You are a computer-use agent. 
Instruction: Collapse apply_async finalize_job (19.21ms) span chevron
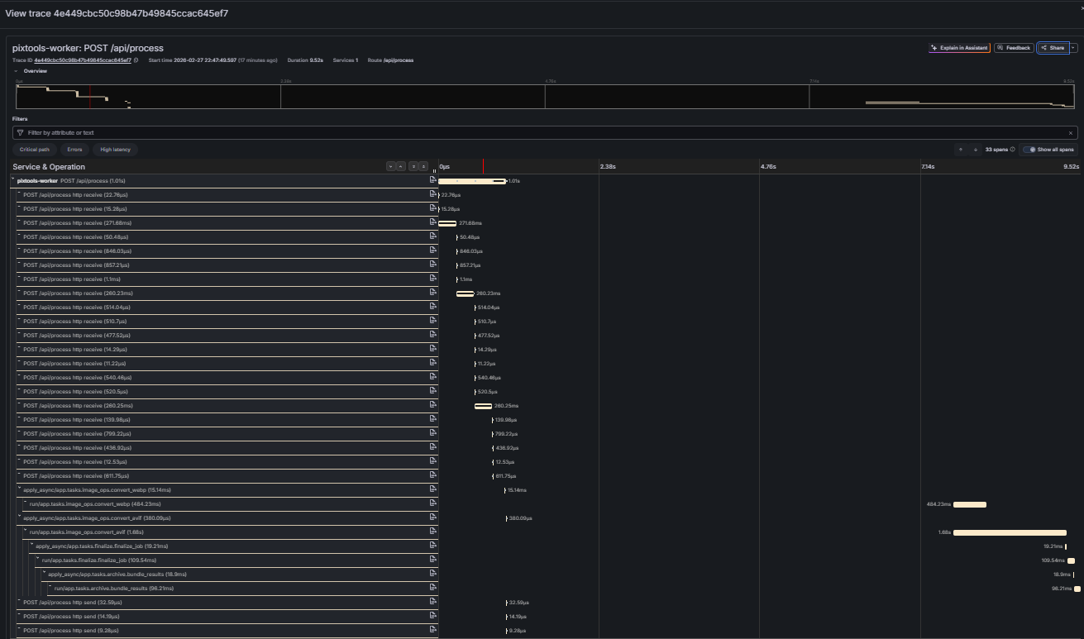31,545
